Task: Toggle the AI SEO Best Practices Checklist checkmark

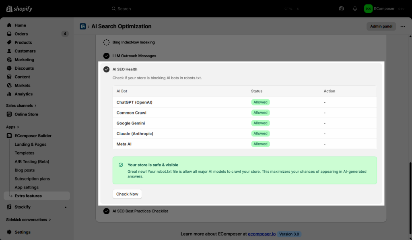Action: pyautogui.click(x=106, y=211)
